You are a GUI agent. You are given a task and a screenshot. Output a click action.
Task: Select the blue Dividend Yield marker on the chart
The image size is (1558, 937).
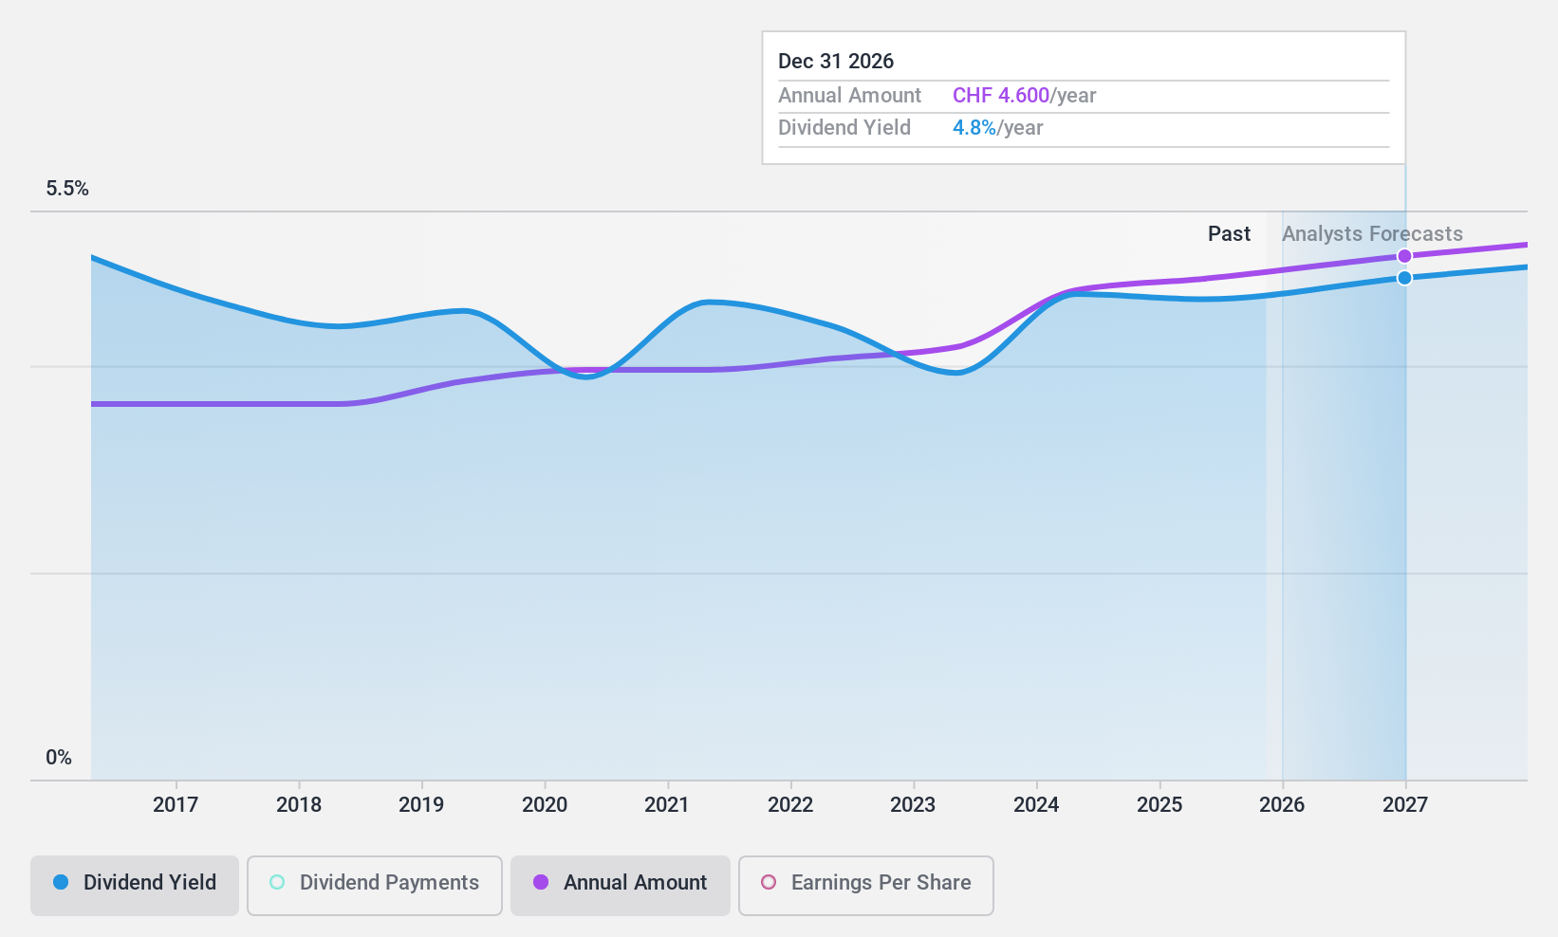coord(1404,277)
